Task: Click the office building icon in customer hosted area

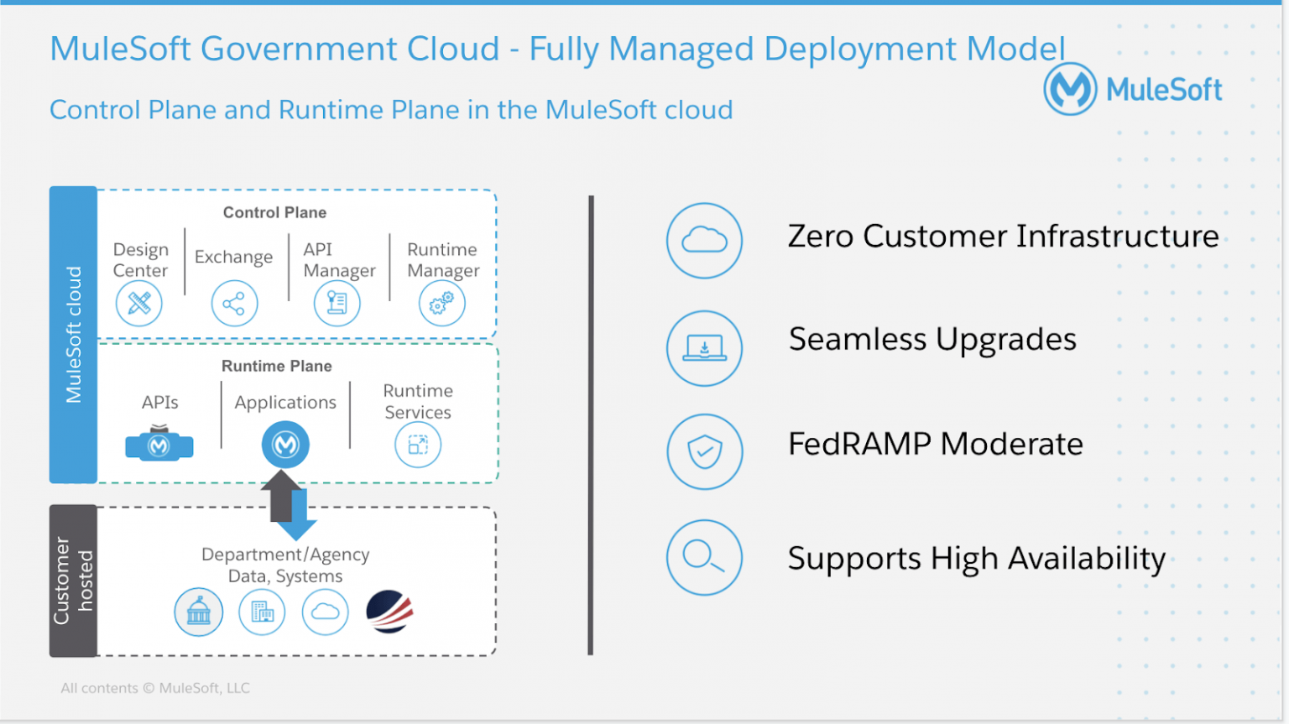Action: pyautogui.click(x=262, y=612)
